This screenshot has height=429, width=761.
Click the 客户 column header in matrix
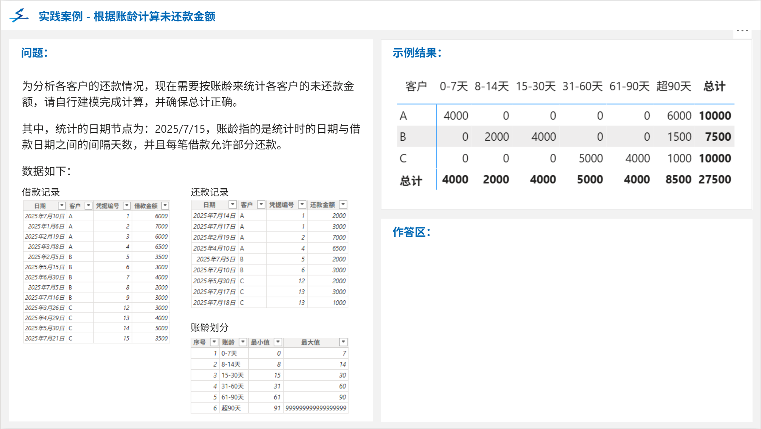point(416,86)
